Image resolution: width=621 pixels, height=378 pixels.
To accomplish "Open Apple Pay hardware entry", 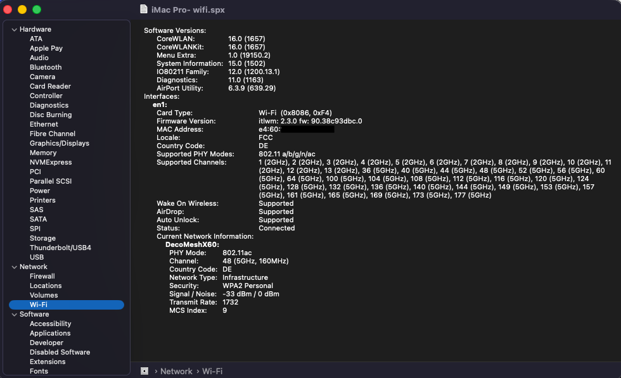I will tap(46, 48).
